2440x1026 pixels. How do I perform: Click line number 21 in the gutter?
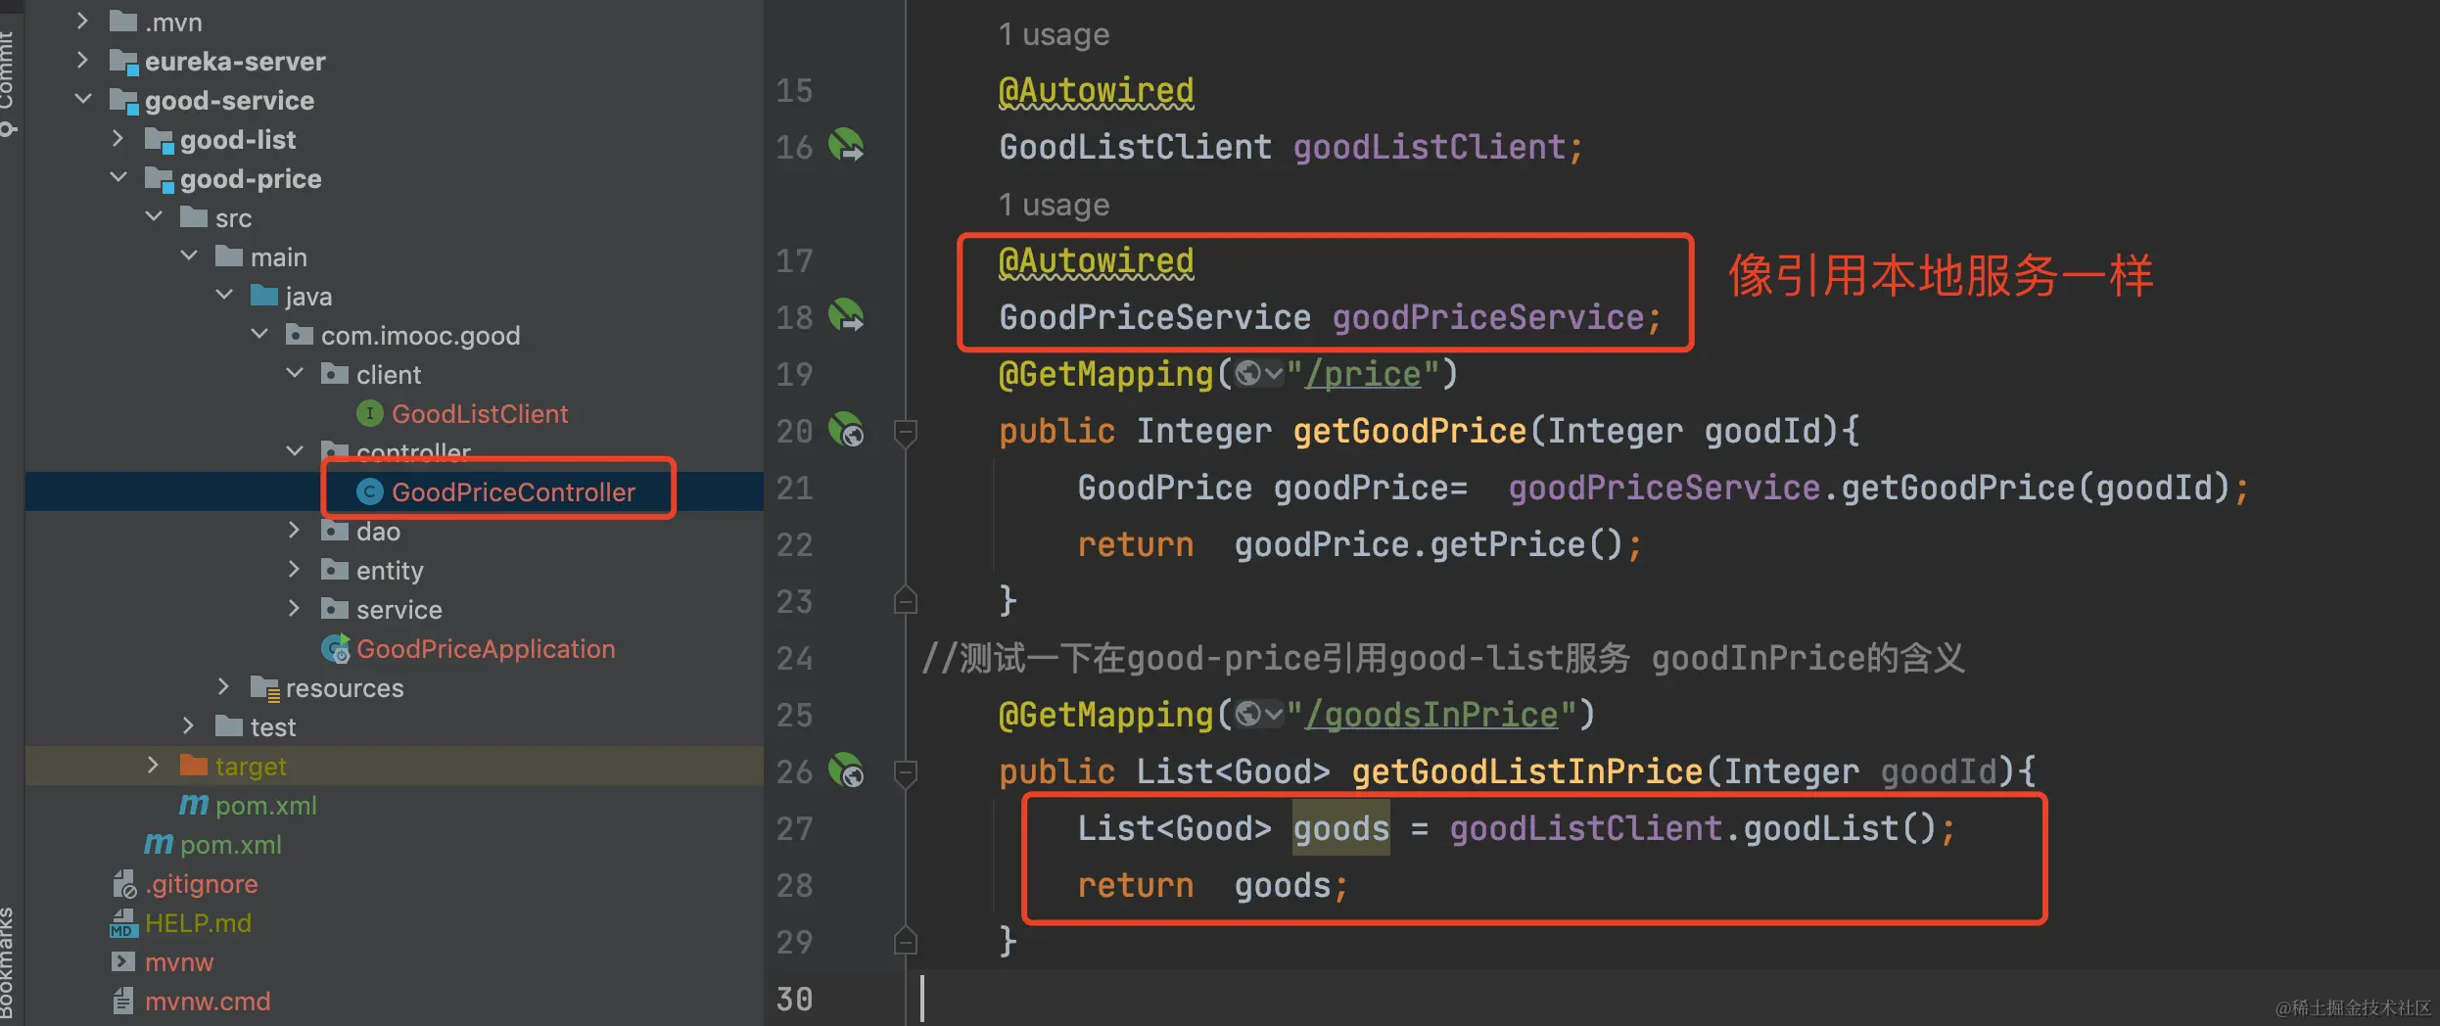pyautogui.click(x=794, y=488)
